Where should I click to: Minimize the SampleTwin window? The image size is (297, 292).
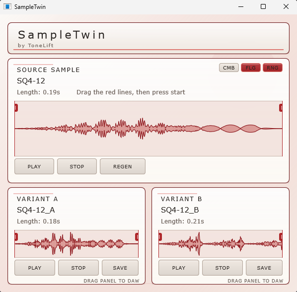tap(241, 6)
